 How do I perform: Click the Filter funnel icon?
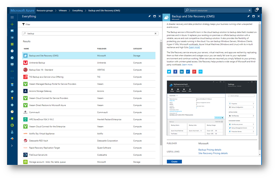click(x=23, y=24)
